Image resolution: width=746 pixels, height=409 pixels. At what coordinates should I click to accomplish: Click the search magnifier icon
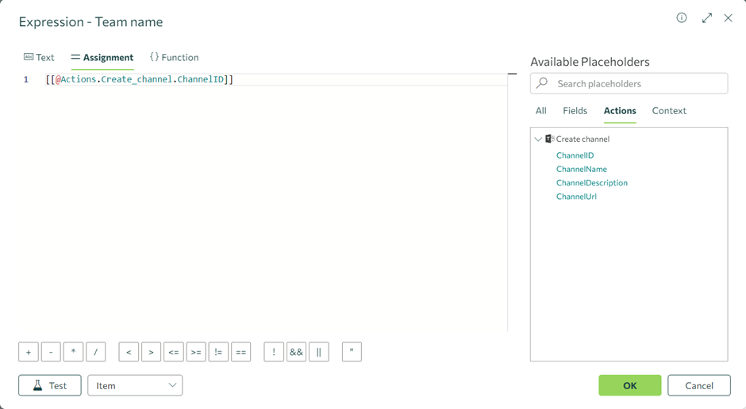[542, 83]
